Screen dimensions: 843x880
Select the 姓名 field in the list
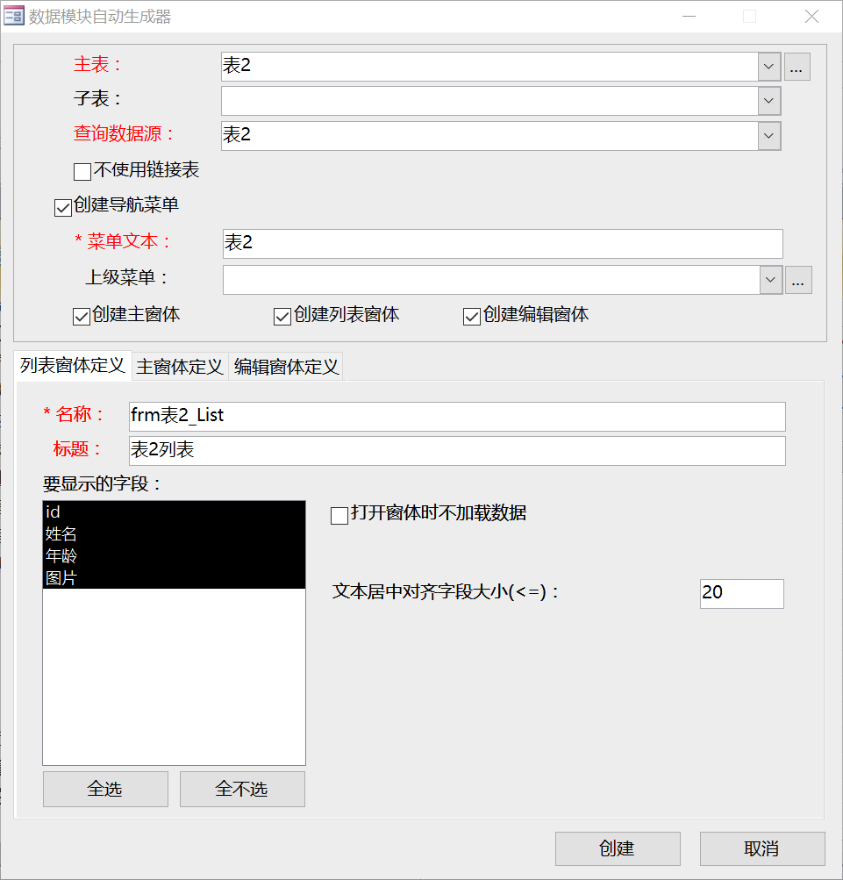click(174, 533)
